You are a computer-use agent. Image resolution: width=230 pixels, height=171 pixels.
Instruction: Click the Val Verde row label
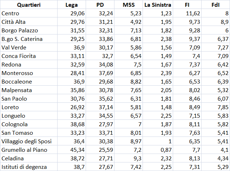coord(14,48)
